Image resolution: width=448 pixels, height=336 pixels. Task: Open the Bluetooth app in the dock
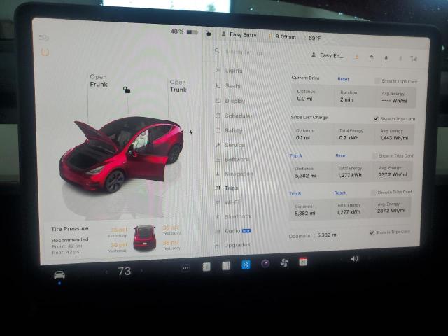click(x=246, y=265)
